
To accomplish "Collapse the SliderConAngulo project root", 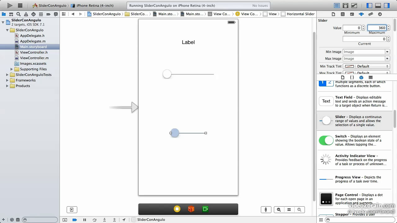I will (x=3, y=22).
